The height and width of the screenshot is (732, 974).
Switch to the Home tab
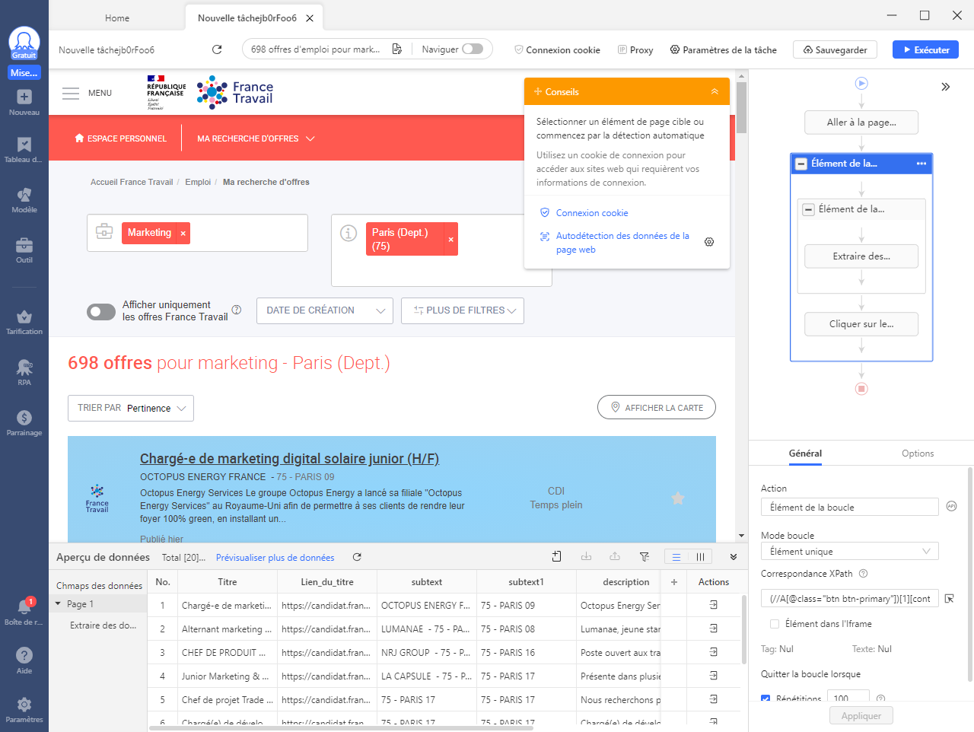coord(117,18)
